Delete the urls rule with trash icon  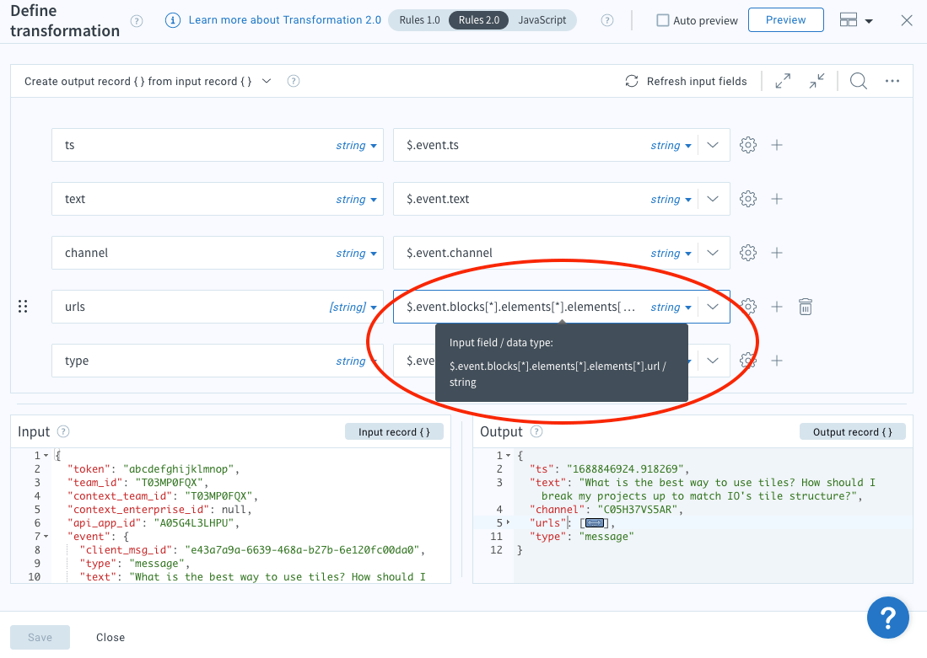806,307
